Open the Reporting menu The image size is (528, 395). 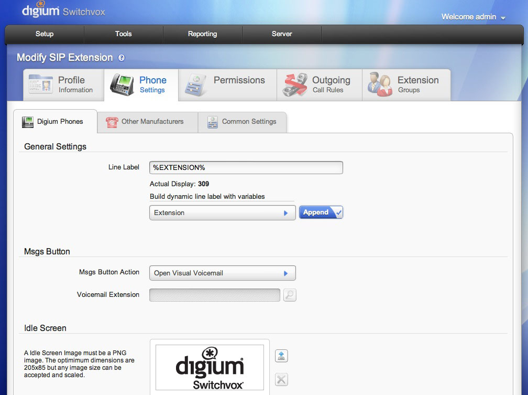click(x=202, y=34)
